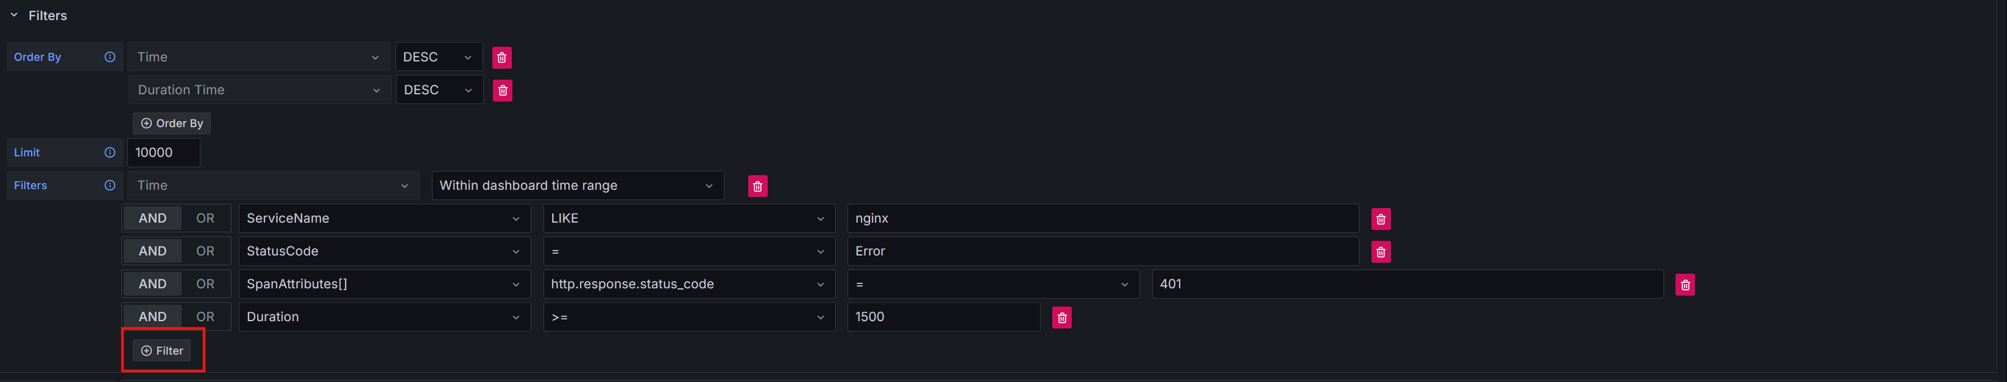2007x382 pixels.
Task: Open Within dashboard time range dropdown
Action: 576,185
